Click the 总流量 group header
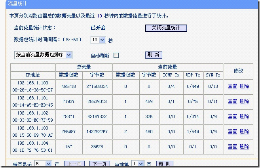 click(x=84, y=67)
